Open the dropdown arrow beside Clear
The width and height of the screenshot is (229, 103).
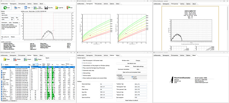[32, 8]
